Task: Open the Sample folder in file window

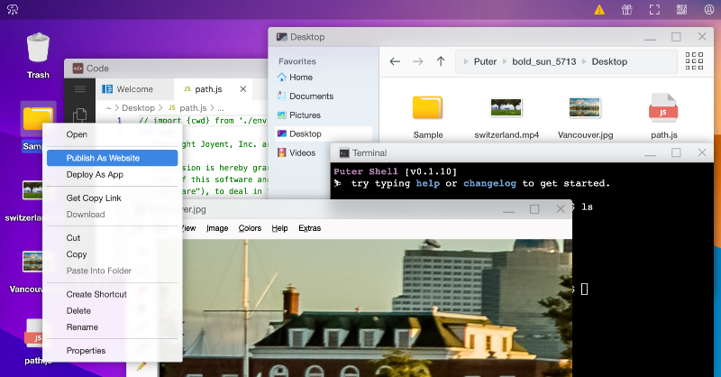Action: click(x=427, y=107)
